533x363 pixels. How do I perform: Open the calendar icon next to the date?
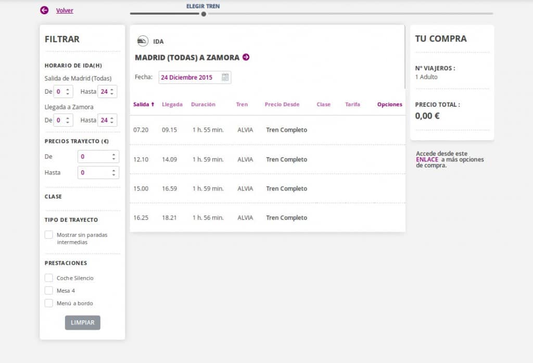tap(225, 77)
